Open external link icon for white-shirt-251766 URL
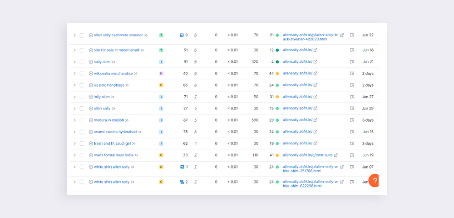454x218 pixels. 342,167
